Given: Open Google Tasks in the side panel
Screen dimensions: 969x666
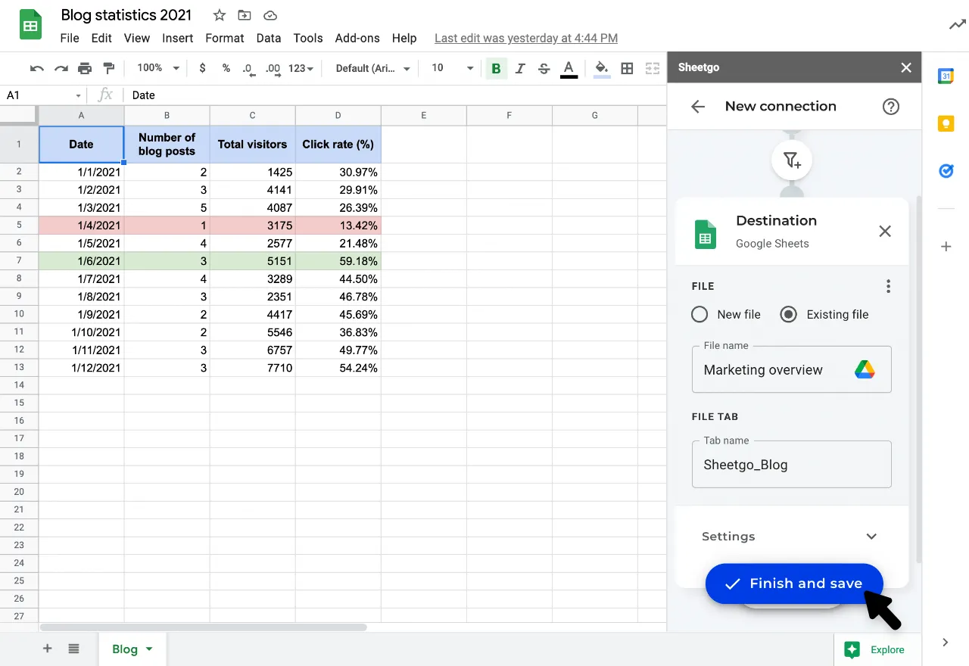Looking at the screenshot, I should pos(946,171).
